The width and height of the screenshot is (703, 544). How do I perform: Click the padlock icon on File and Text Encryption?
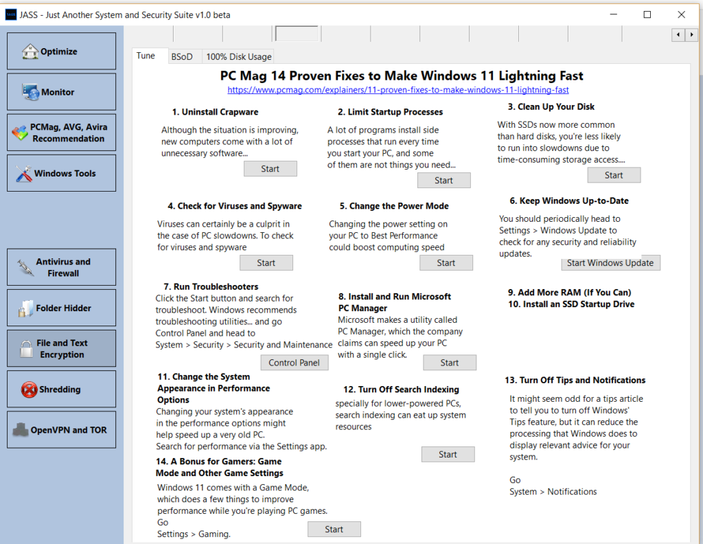click(26, 348)
